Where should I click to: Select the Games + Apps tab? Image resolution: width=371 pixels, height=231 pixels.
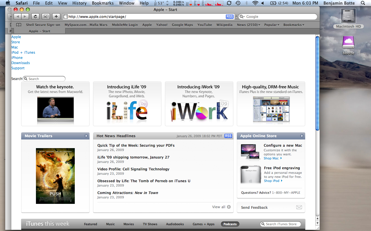pyautogui.click(x=203, y=224)
